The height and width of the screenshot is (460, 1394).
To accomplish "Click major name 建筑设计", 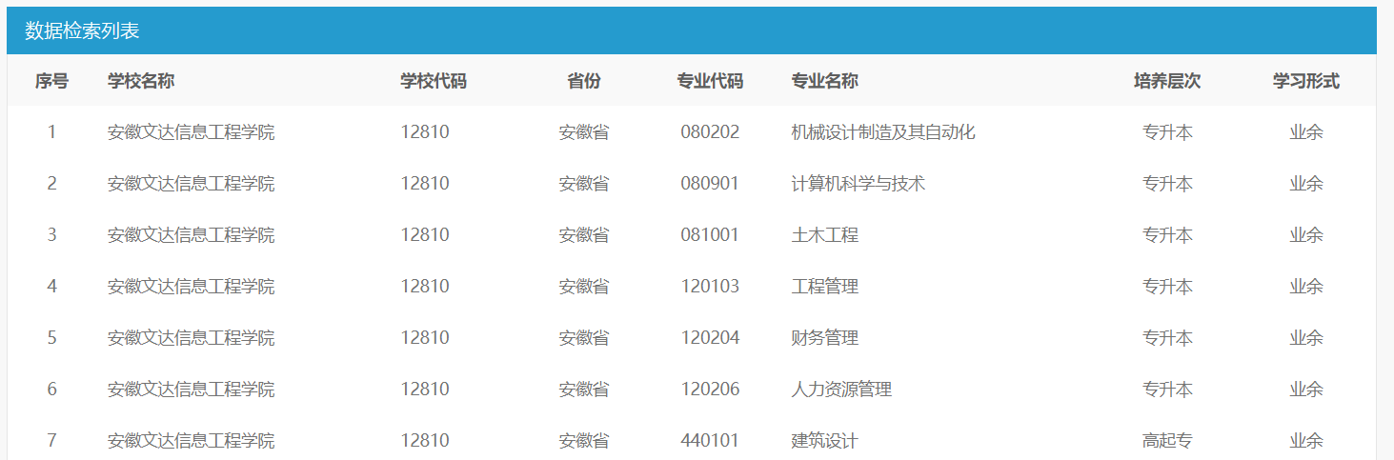I will 824,441.
